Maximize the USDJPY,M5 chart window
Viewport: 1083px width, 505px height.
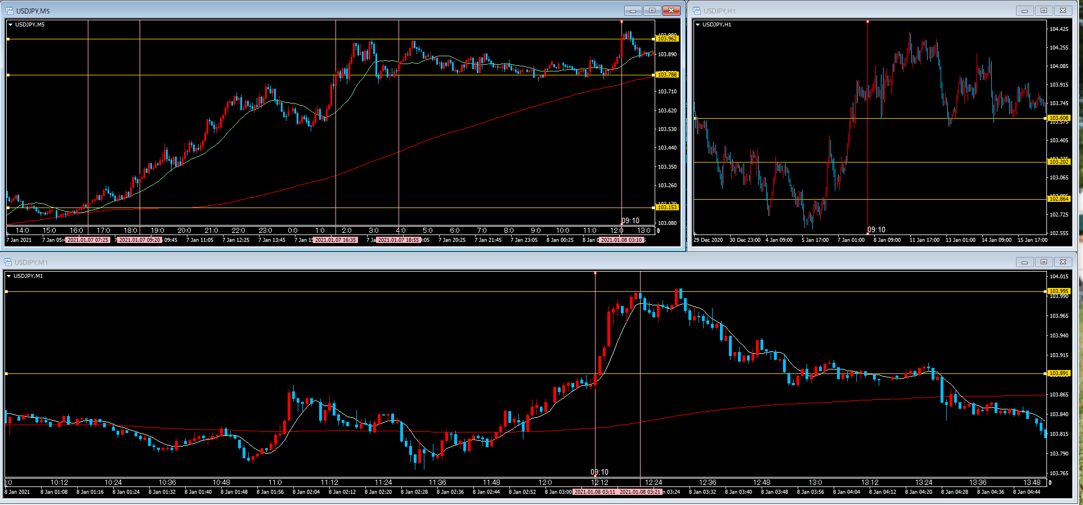click(652, 11)
